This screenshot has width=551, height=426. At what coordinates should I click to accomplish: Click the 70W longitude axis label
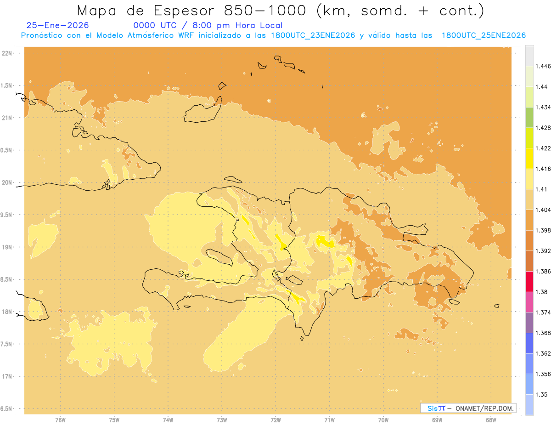click(x=383, y=420)
